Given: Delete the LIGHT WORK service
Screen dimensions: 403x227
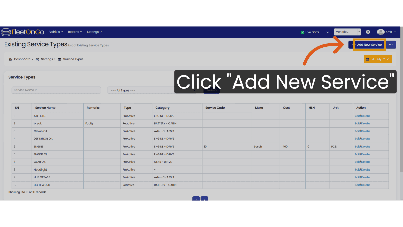Looking at the screenshot, I should (365, 185).
